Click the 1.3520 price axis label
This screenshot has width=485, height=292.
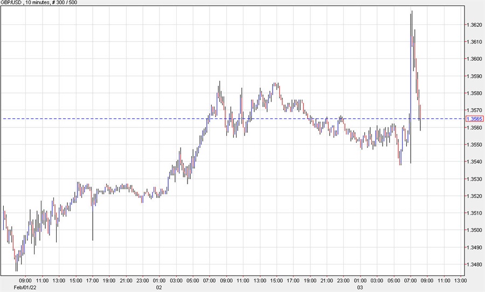[x=475, y=196]
